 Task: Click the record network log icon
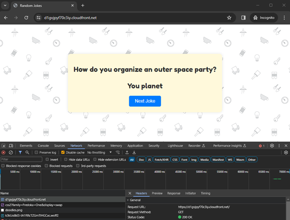(x=4, y=152)
